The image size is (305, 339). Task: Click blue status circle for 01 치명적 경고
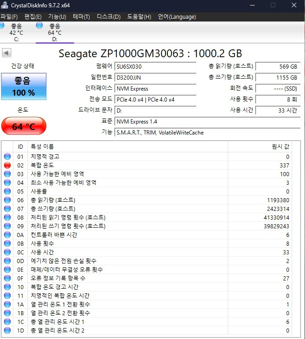tap(7, 156)
